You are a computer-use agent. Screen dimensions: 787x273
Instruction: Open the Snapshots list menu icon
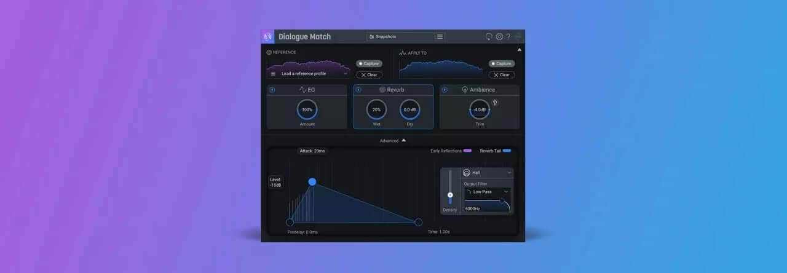point(440,37)
